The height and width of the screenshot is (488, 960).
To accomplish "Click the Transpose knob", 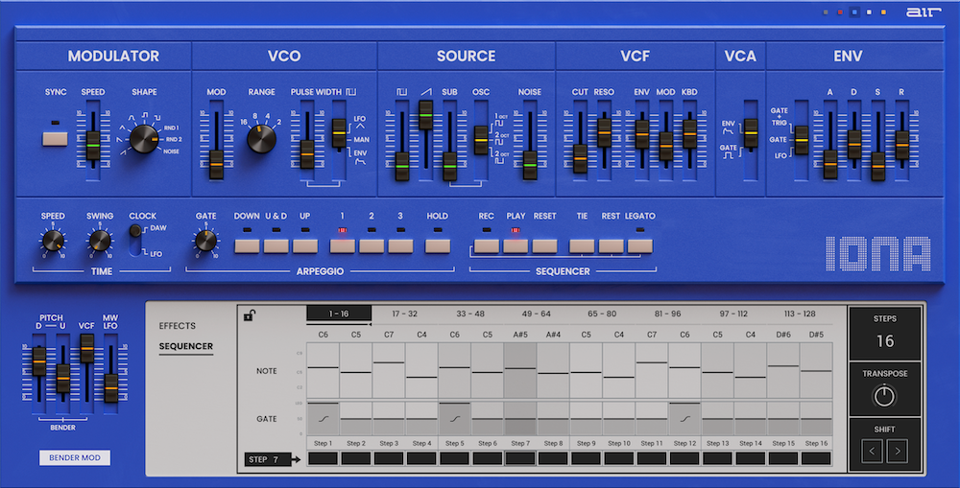I will point(884,395).
